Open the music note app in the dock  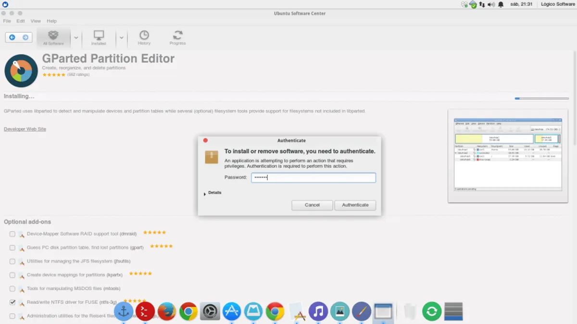(318, 312)
